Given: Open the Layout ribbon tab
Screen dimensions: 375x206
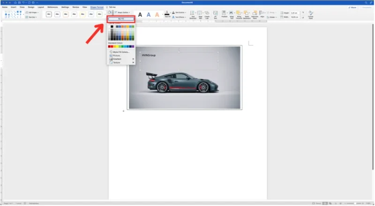Looking at the screenshot, I should coord(41,7).
